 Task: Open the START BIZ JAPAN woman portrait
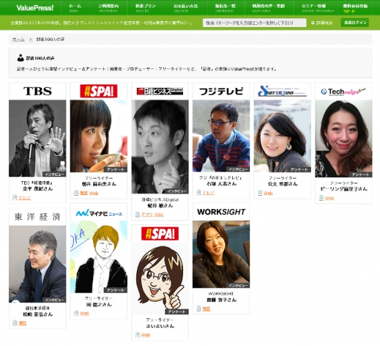283,136
